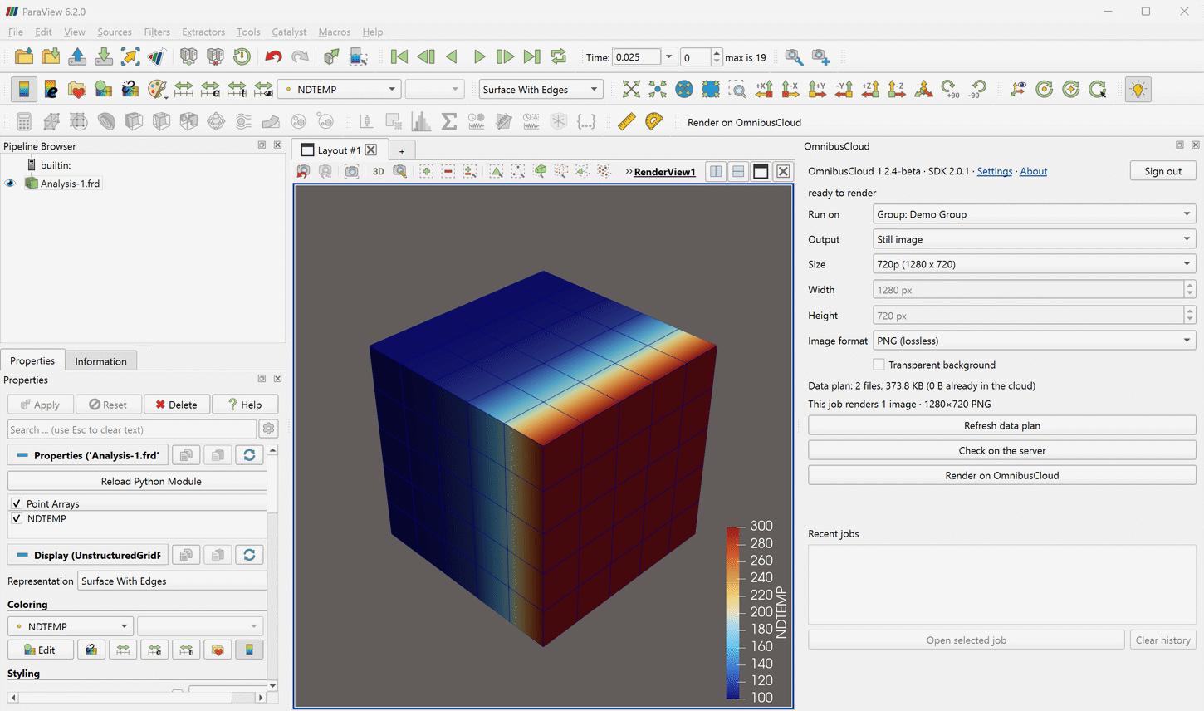Toggle 3D interaction mode button
1204x711 pixels.
pos(378,172)
